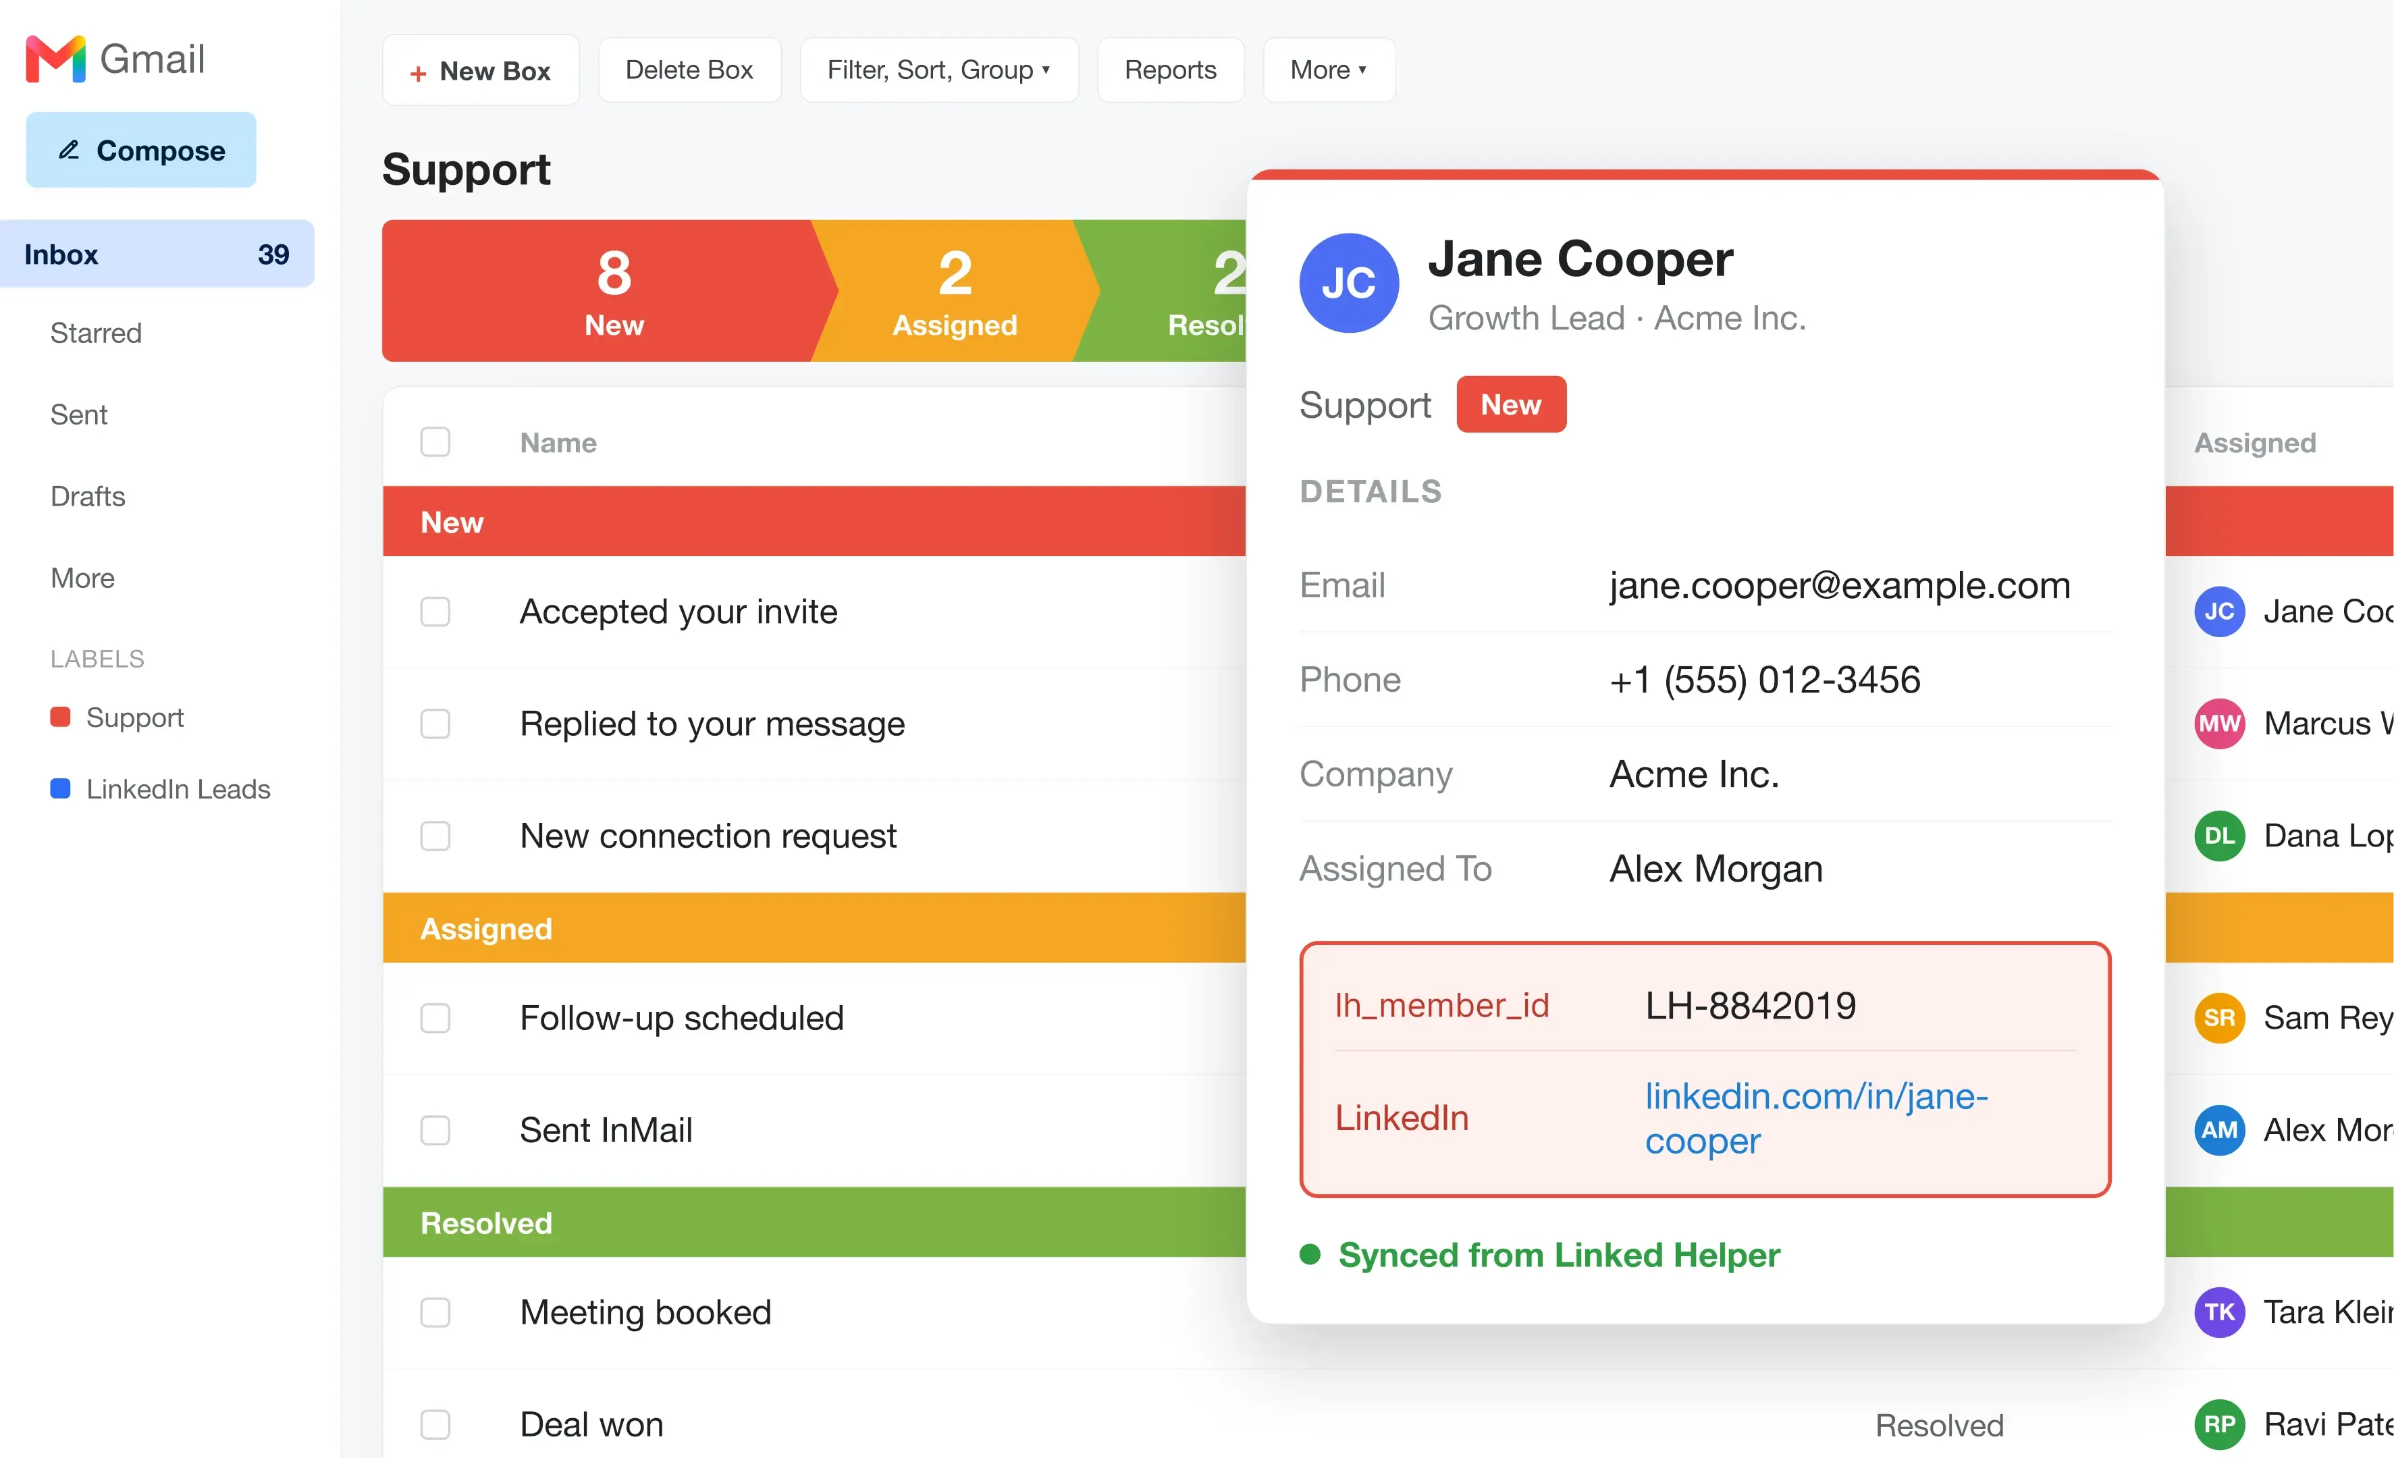2394x1458 pixels.
Task: Collapse the orange Assigned group header
Action: click(x=814, y=929)
